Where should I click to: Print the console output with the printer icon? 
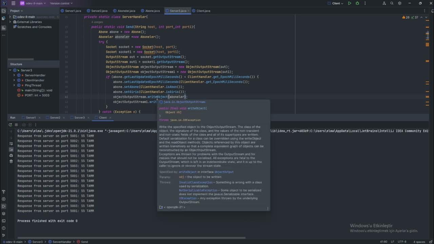11,156
